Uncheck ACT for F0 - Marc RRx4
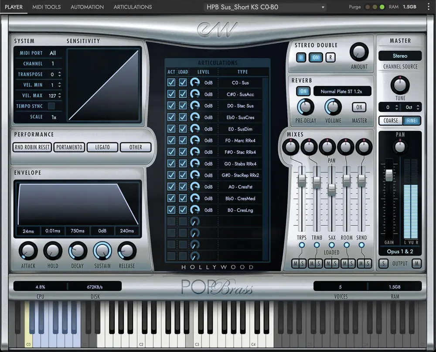 point(171,140)
